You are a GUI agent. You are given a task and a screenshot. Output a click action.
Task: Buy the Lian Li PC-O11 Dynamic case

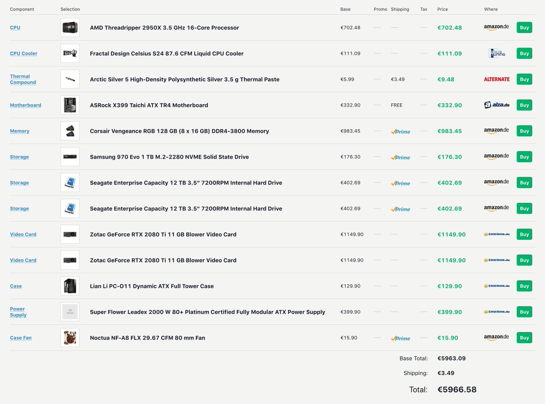pos(524,286)
